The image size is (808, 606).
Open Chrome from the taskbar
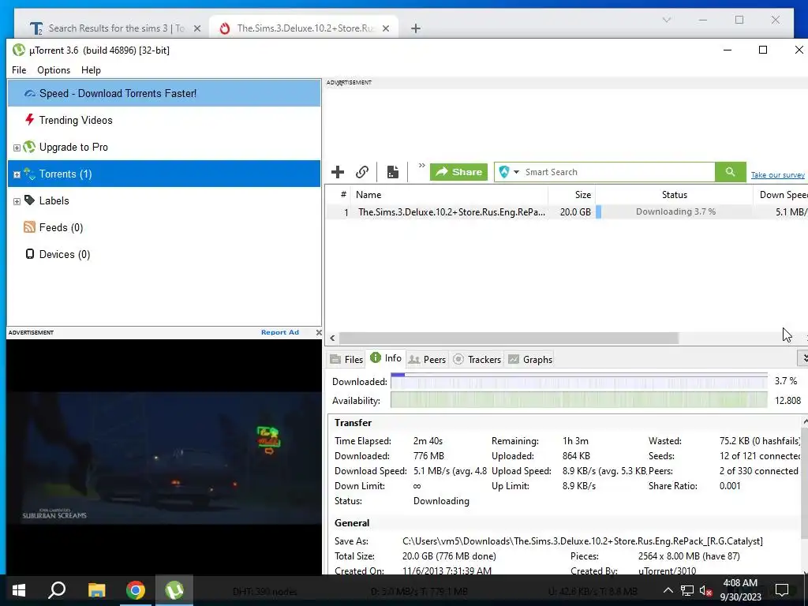(136, 590)
